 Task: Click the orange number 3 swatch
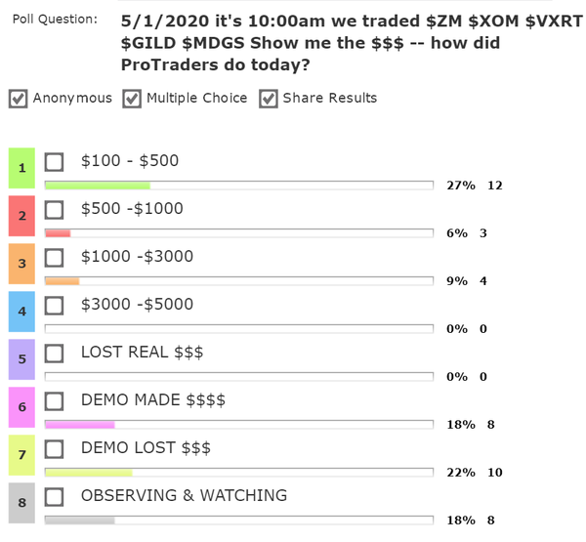21,264
